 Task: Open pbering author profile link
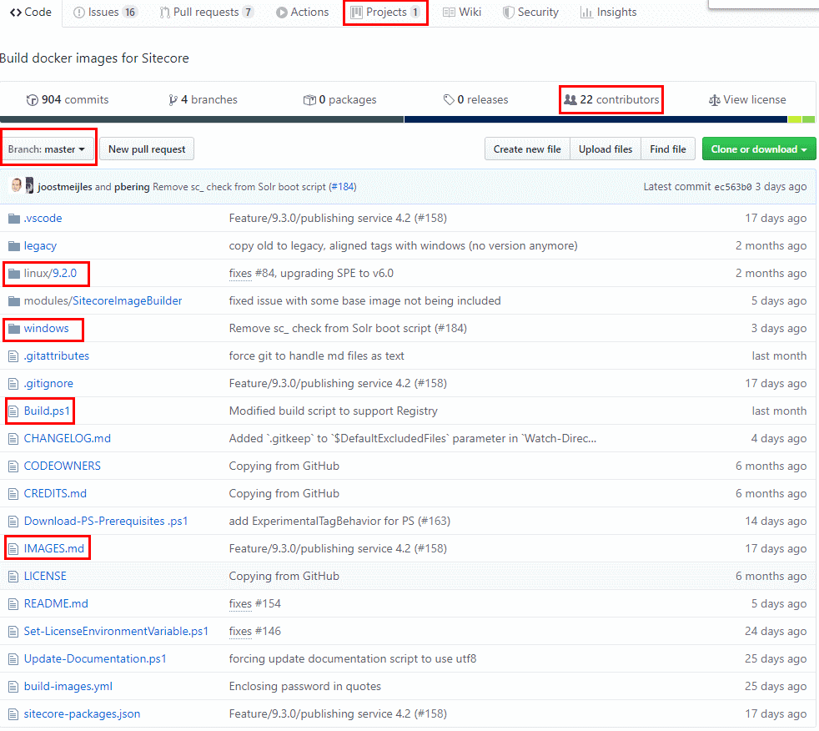click(132, 187)
